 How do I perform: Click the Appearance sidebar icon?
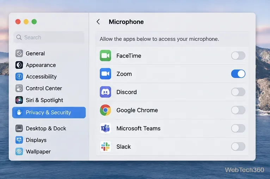click(19, 65)
